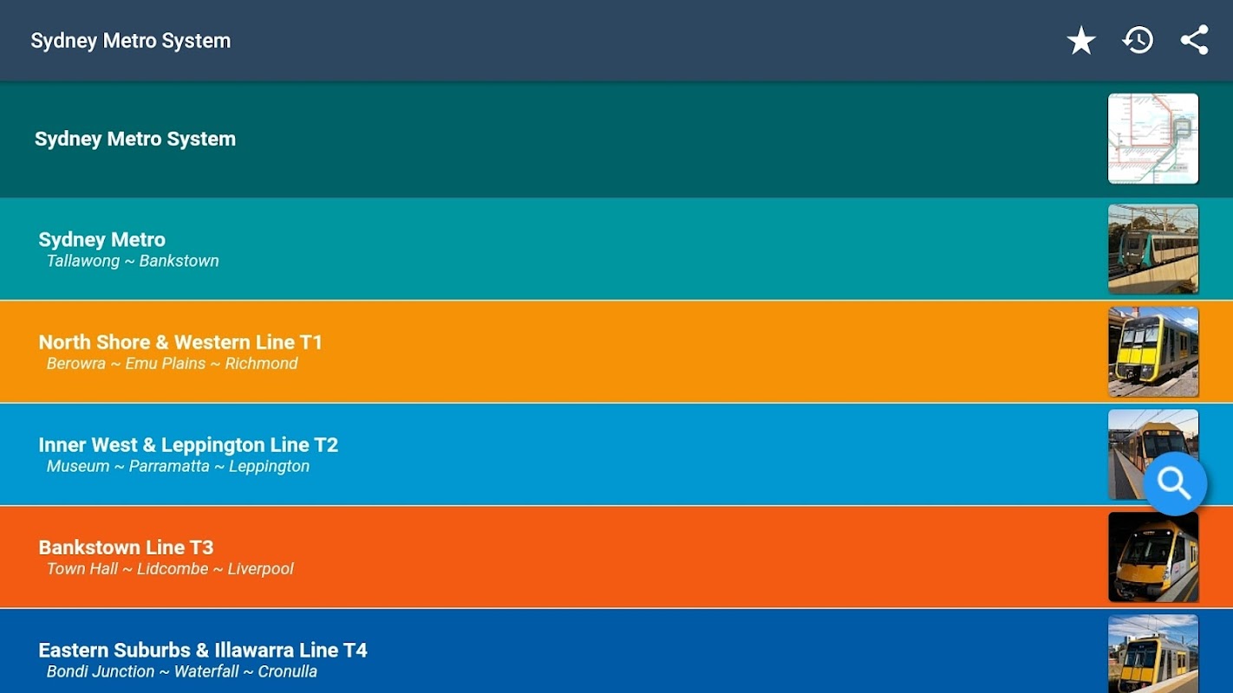Open the Bankstown Line T3 train thumbnail

[1153, 557]
